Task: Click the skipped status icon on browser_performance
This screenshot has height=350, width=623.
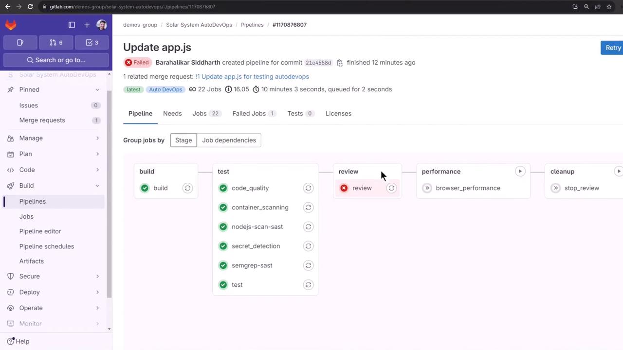Action: pyautogui.click(x=427, y=188)
